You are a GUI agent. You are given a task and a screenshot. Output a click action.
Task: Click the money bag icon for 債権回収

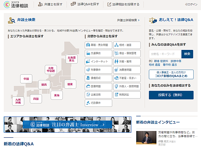88,78
